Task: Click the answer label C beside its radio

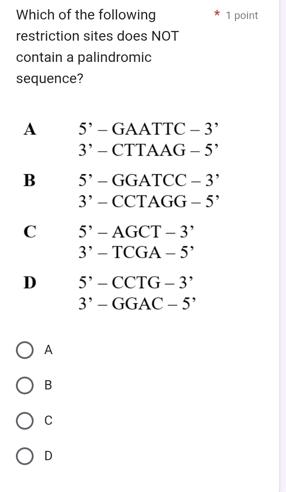Action: [49, 421]
